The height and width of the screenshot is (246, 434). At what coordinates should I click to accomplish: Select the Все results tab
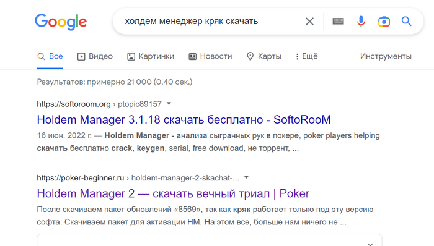pos(50,56)
